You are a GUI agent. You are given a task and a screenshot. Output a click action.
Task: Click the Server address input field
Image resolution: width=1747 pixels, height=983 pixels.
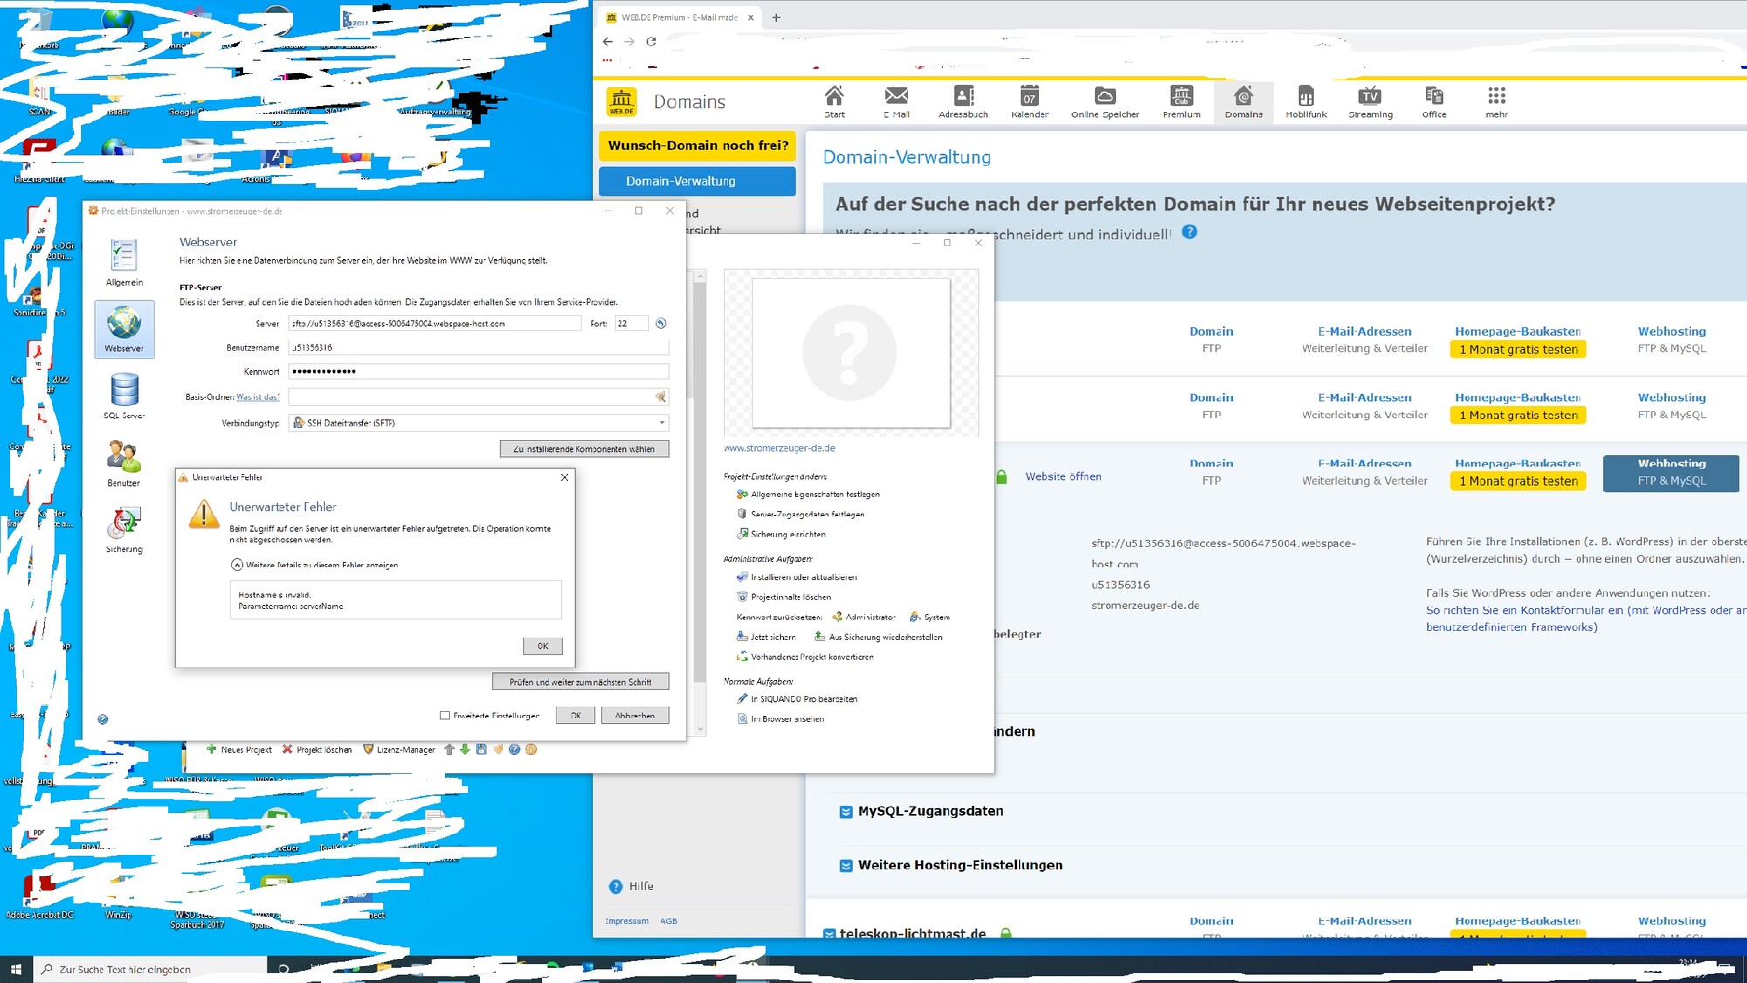434,323
